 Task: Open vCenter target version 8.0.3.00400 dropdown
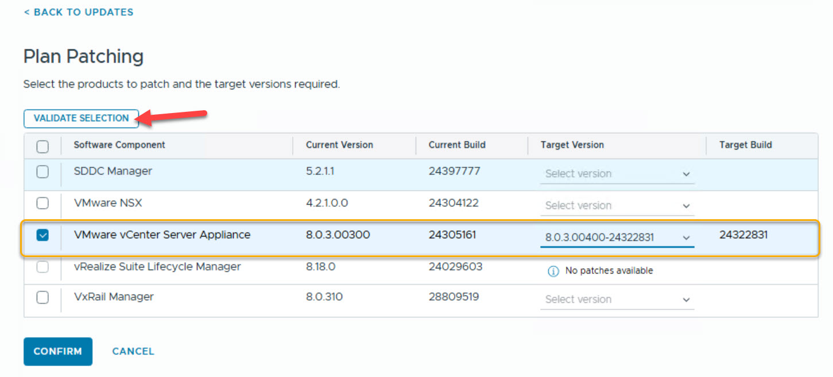(617, 238)
